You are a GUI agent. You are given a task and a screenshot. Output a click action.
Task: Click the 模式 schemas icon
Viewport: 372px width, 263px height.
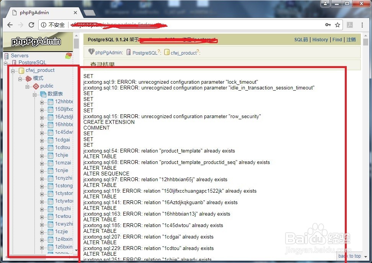[x=29, y=78]
